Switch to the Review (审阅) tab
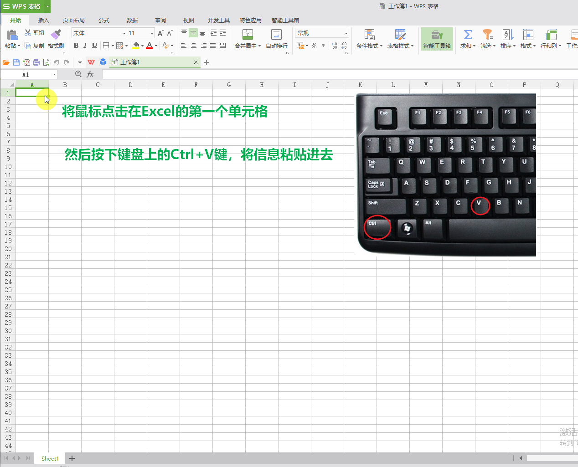 pyautogui.click(x=160, y=20)
